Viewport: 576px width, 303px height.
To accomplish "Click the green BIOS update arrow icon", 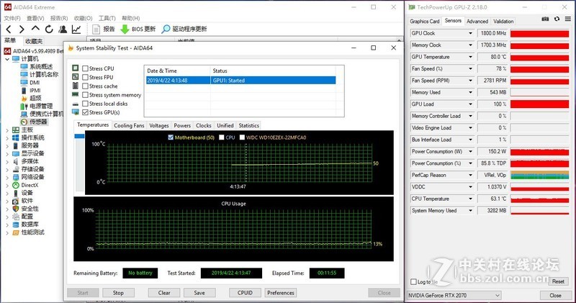I will (125, 29).
